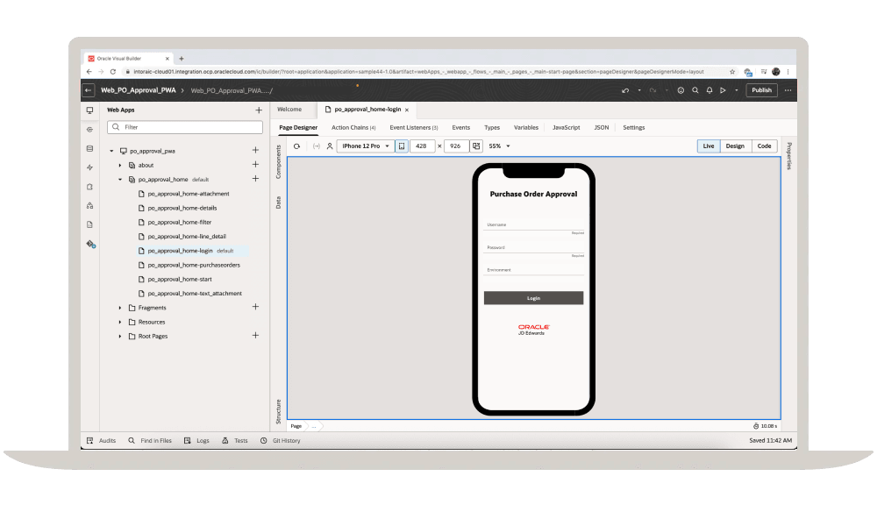The width and height of the screenshot is (877, 526).
Task: Add item to po_approval_pwa with plus
Action: (255, 150)
